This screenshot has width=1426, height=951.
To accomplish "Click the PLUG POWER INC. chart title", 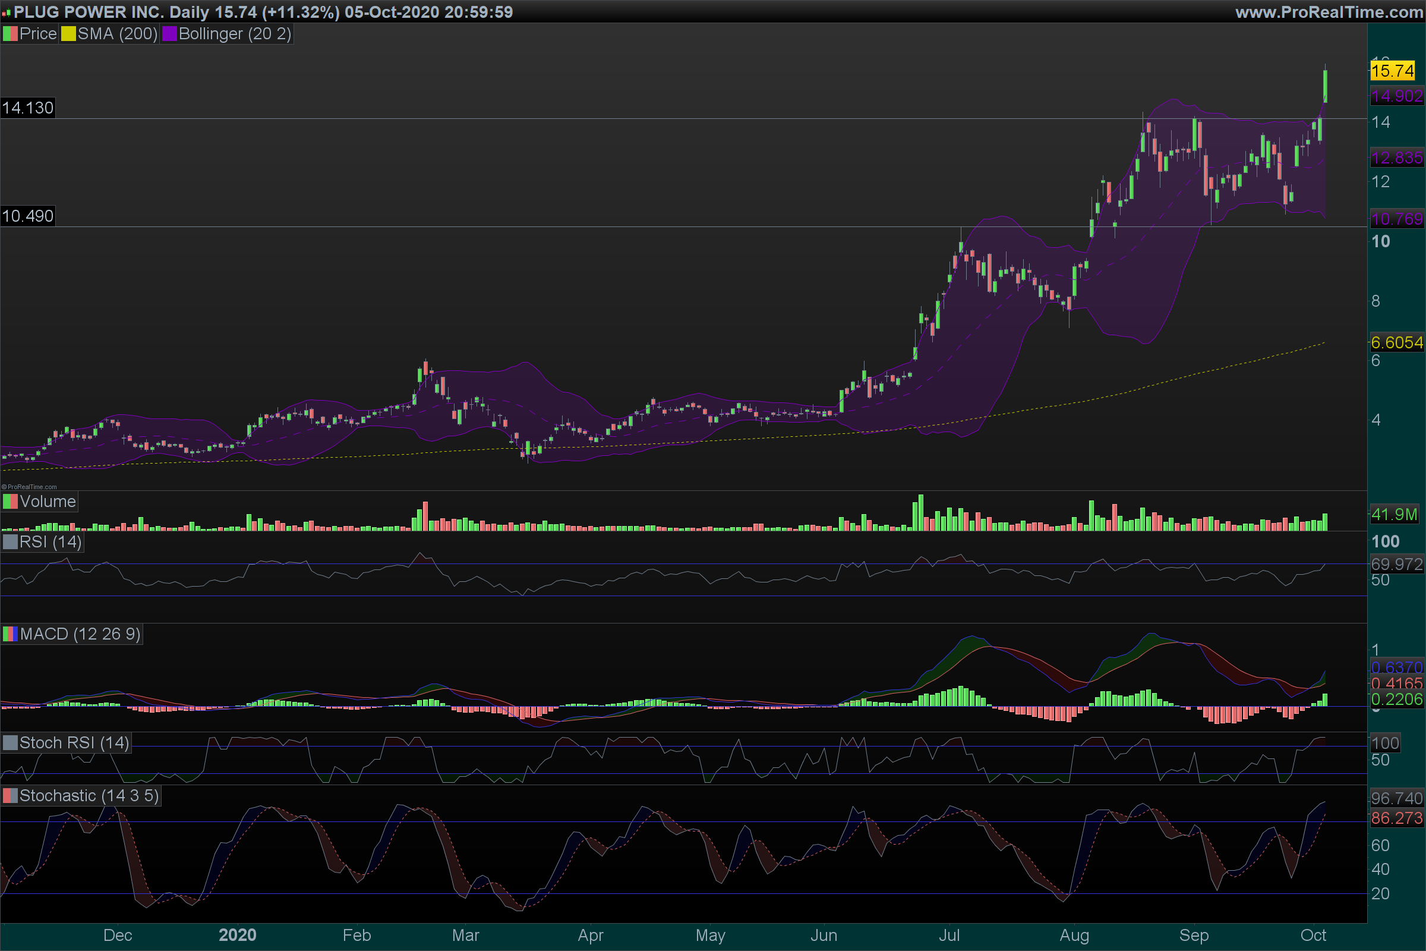I will (89, 12).
